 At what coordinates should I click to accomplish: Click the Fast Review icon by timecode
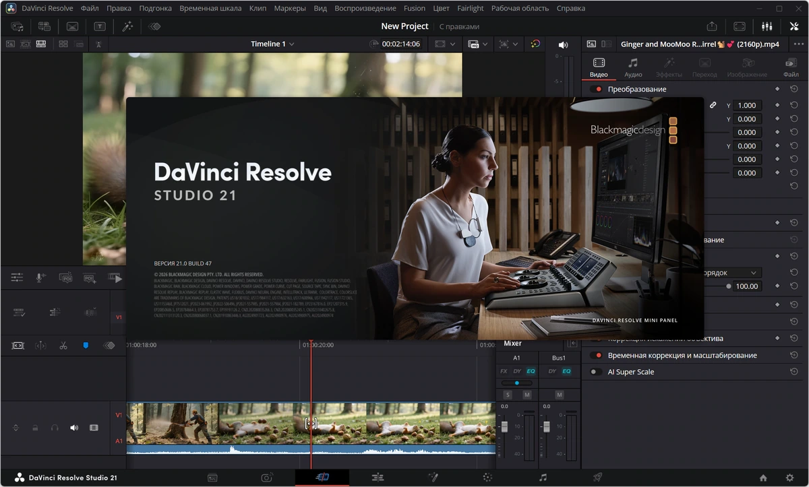(375, 44)
